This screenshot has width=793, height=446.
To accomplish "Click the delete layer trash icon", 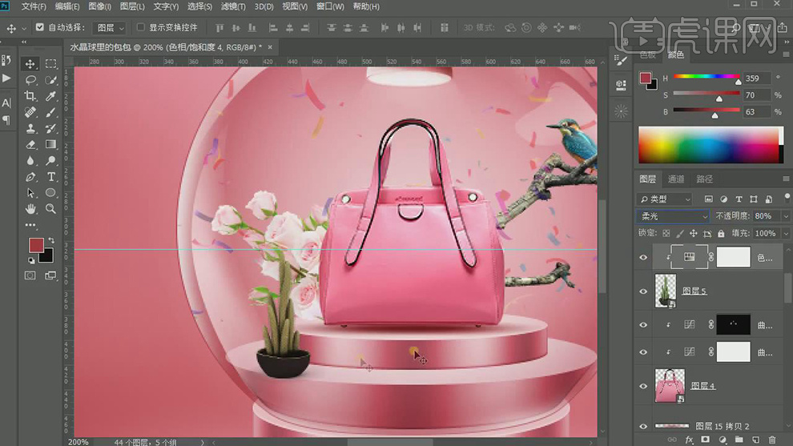I will 772,440.
